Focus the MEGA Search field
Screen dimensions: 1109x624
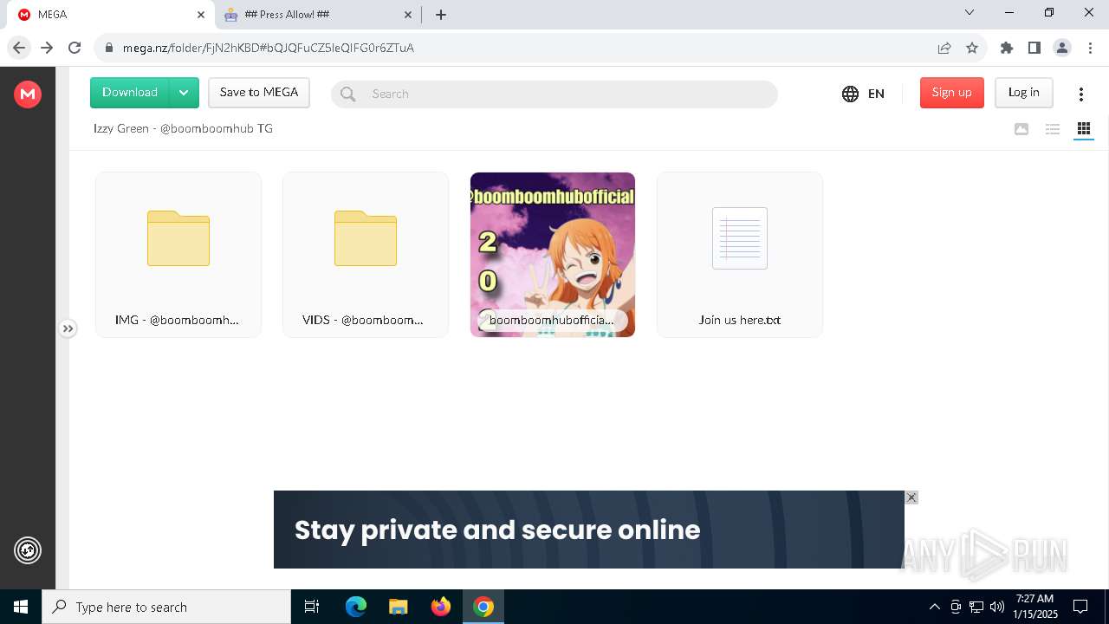pos(554,94)
